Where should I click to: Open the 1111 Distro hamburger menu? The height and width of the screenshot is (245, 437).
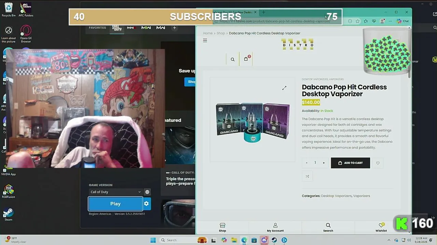205,40
